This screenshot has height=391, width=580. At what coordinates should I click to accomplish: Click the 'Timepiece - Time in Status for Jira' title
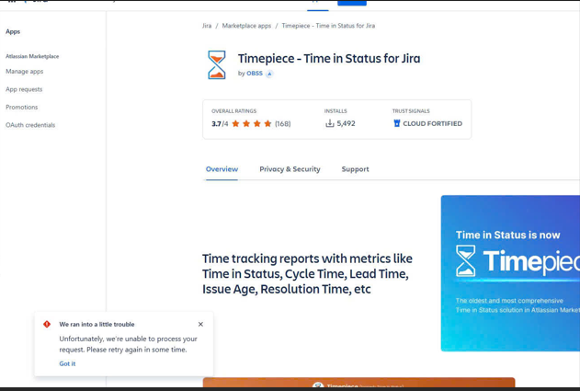(x=329, y=59)
